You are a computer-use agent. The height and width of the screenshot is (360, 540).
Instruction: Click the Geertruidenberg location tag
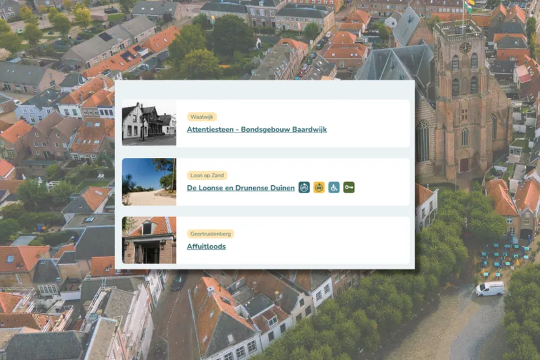pos(211,234)
